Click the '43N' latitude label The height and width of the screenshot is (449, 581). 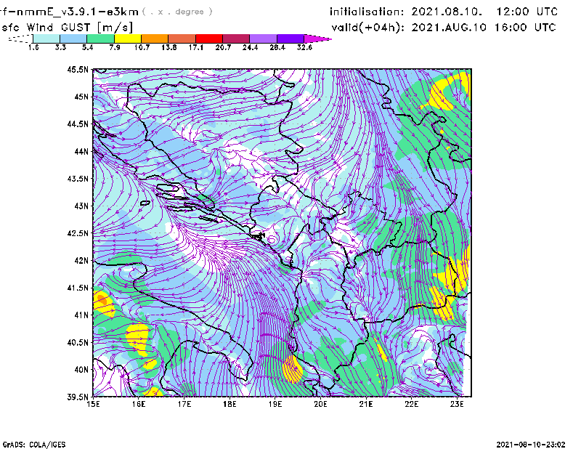coord(81,206)
